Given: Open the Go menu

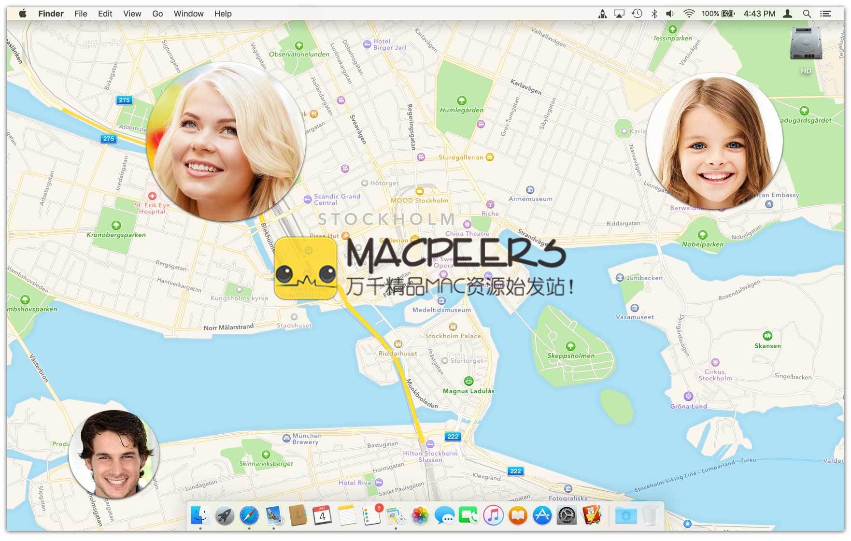Looking at the screenshot, I should tap(157, 14).
